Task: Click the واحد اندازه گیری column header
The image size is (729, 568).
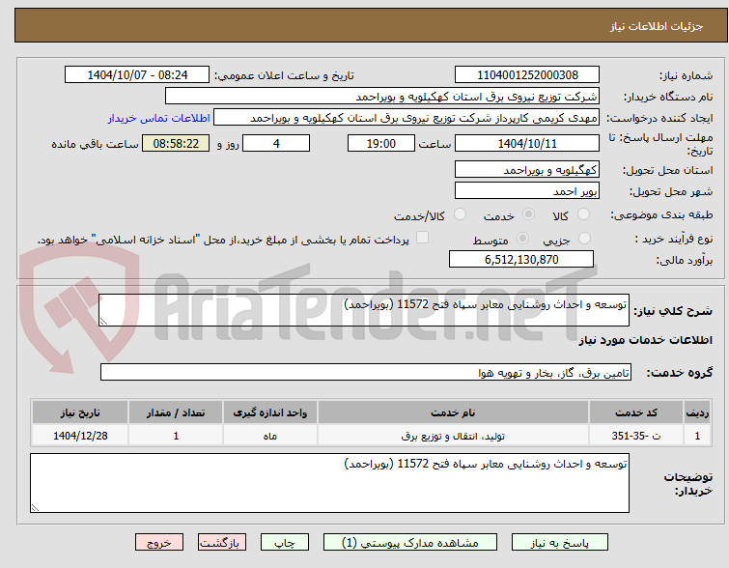Action: (270, 412)
